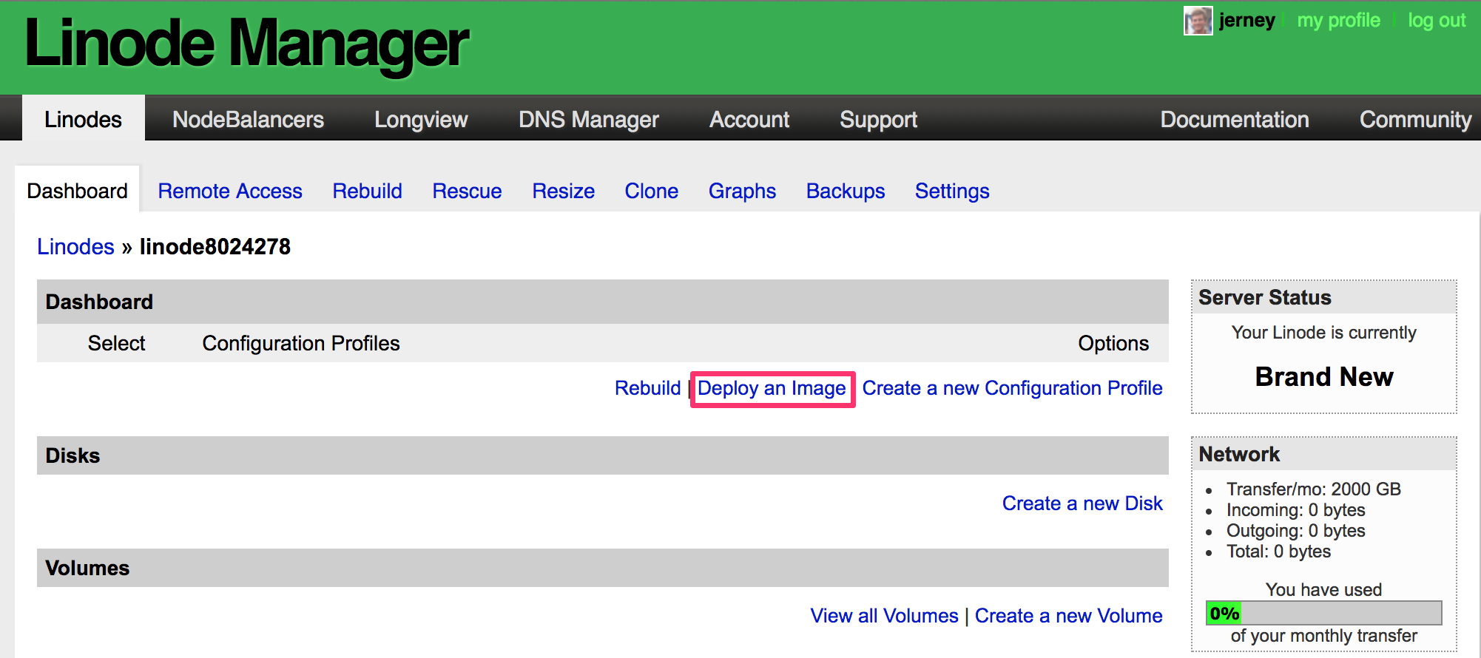Open the Clone sub-tab
This screenshot has width=1481, height=658.
click(651, 191)
